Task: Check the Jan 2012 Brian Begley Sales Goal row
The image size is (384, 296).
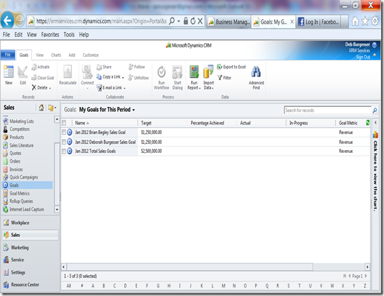Action: (64, 133)
